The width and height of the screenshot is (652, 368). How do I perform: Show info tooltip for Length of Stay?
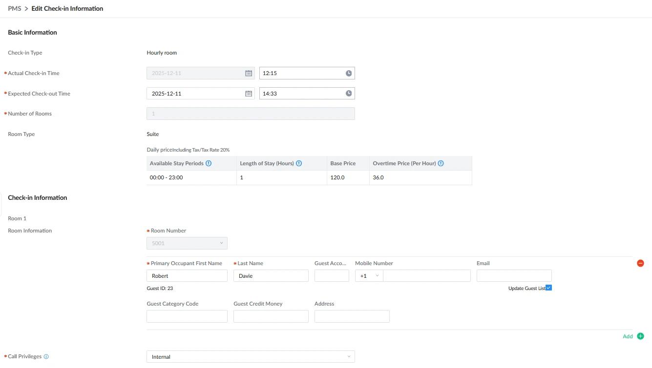pyautogui.click(x=299, y=163)
